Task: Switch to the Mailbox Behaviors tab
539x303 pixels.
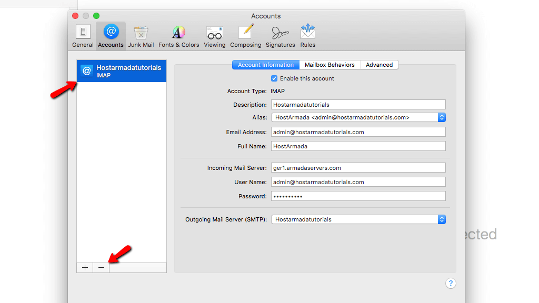Action: click(x=330, y=64)
